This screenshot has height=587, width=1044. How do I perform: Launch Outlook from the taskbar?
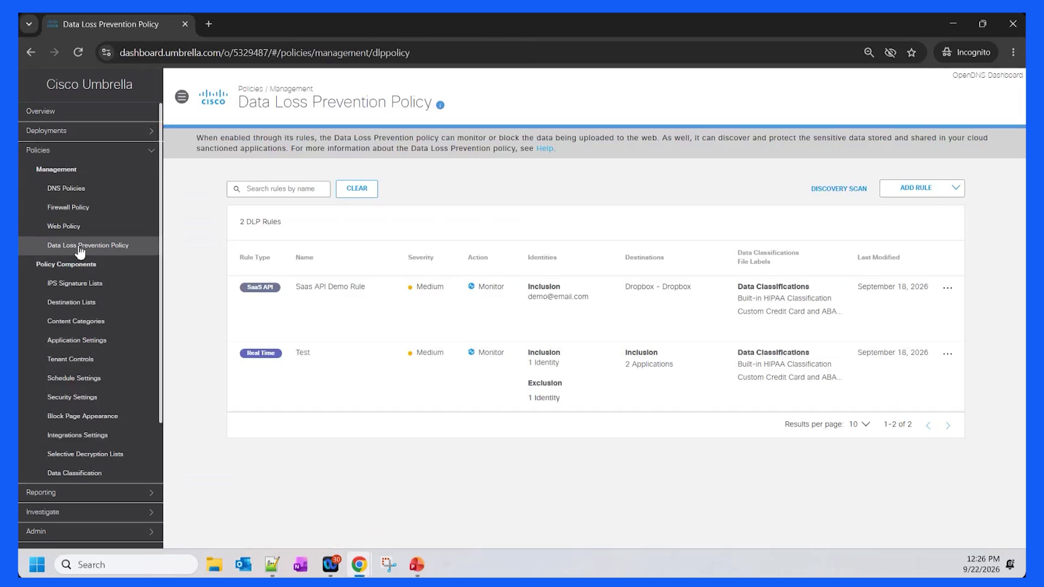(244, 565)
